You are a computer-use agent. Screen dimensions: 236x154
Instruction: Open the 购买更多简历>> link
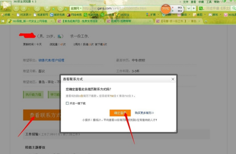[144, 113]
